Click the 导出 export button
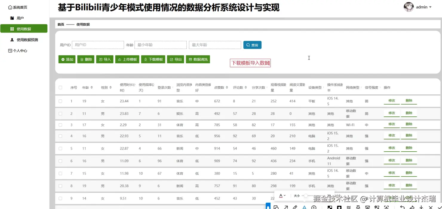442x209 pixels. pos(176,59)
